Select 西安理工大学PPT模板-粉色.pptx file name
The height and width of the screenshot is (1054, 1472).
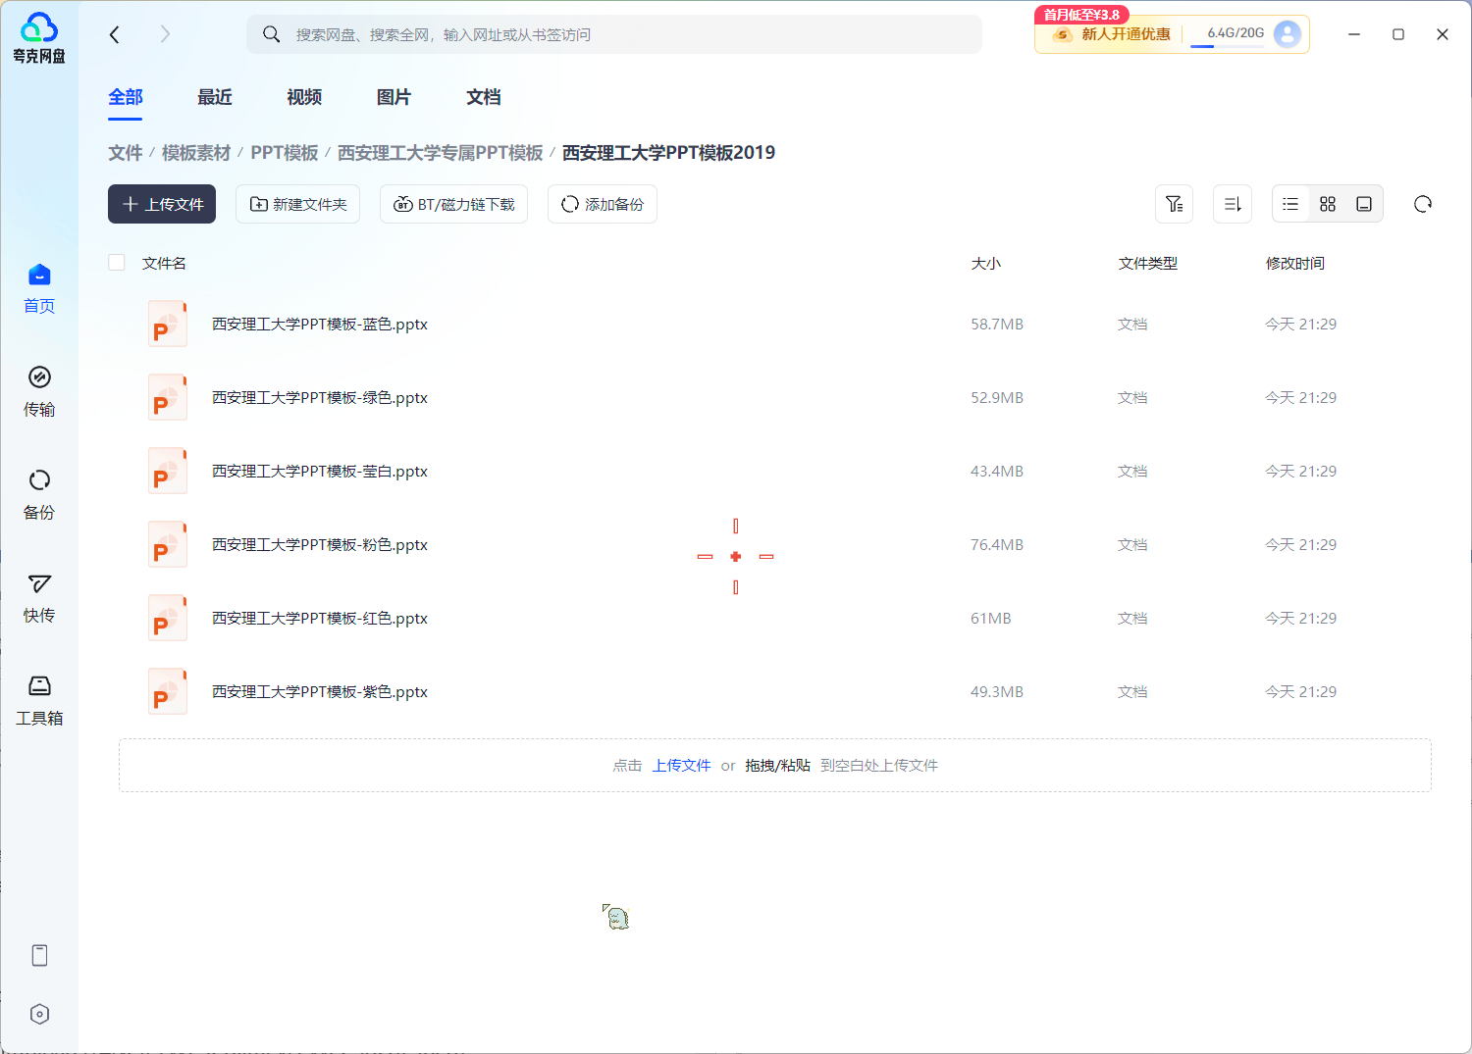coord(320,544)
